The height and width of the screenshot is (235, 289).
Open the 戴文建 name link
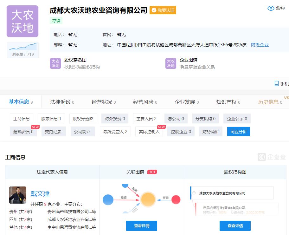40,194
